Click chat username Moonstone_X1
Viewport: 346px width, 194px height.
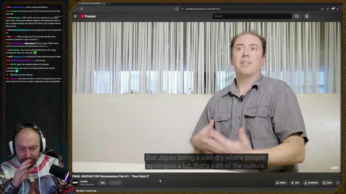(19, 57)
